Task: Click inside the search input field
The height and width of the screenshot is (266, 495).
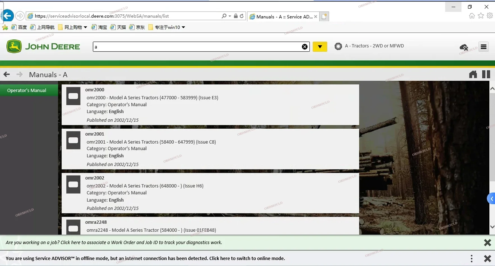Action: [x=197, y=47]
